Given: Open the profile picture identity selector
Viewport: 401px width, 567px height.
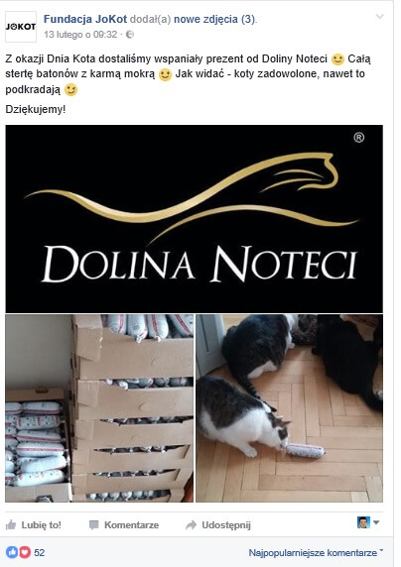Looking at the screenshot, I should (368, 522).
